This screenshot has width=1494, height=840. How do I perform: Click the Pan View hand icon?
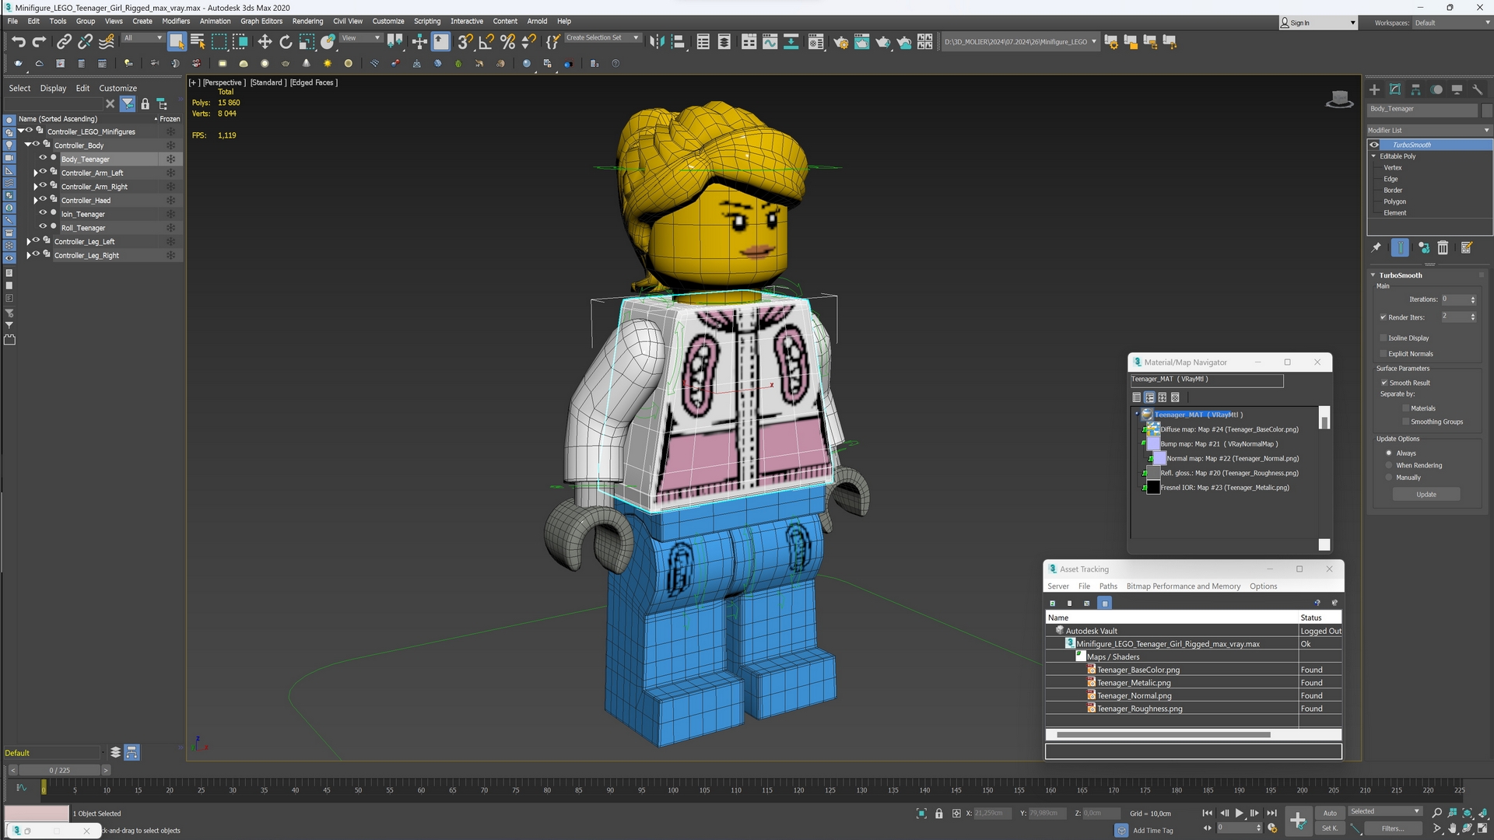click(x=1452, y=828)
